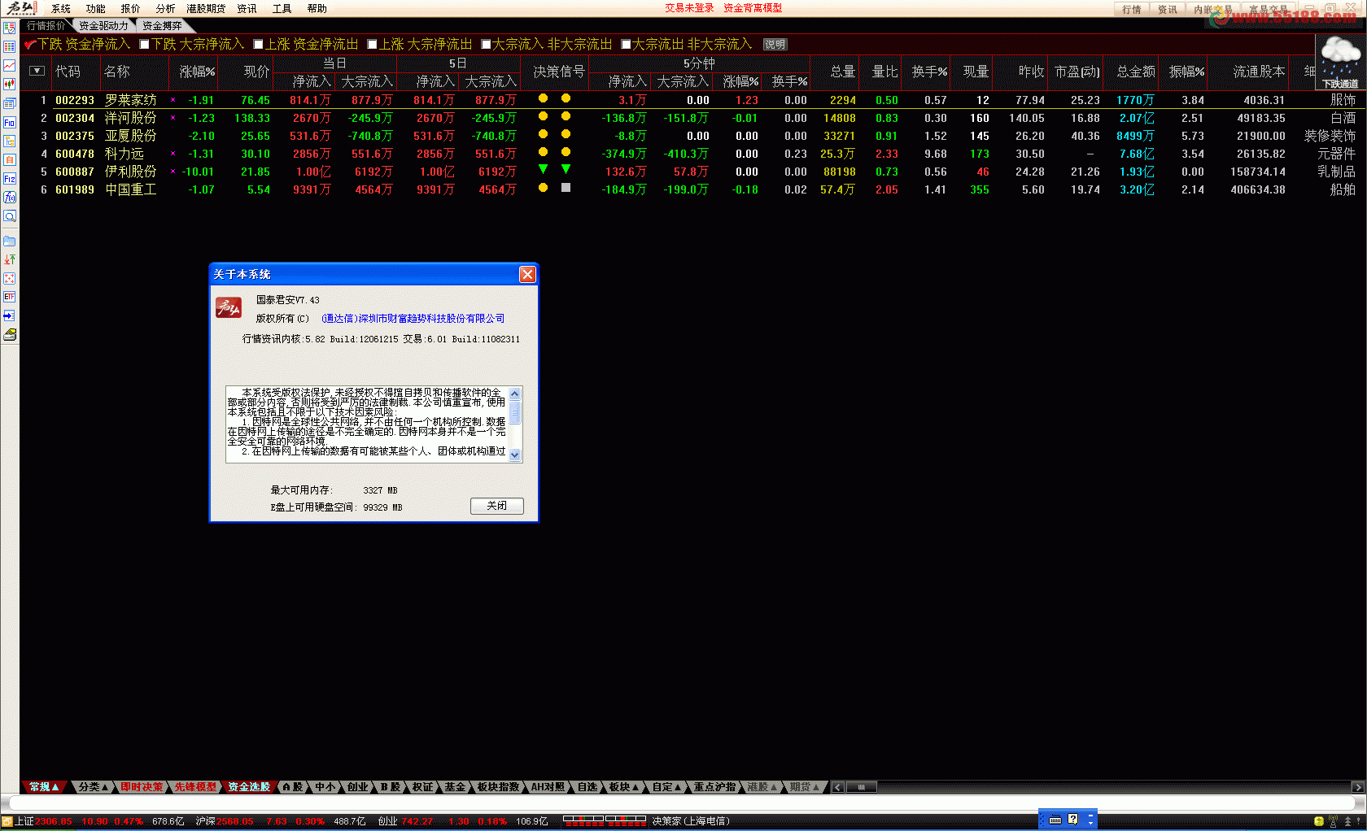Click the magnifier stock search icon
Image resolution: width=1367 pixels, height=831 pixels.
[x=10, y=216]
